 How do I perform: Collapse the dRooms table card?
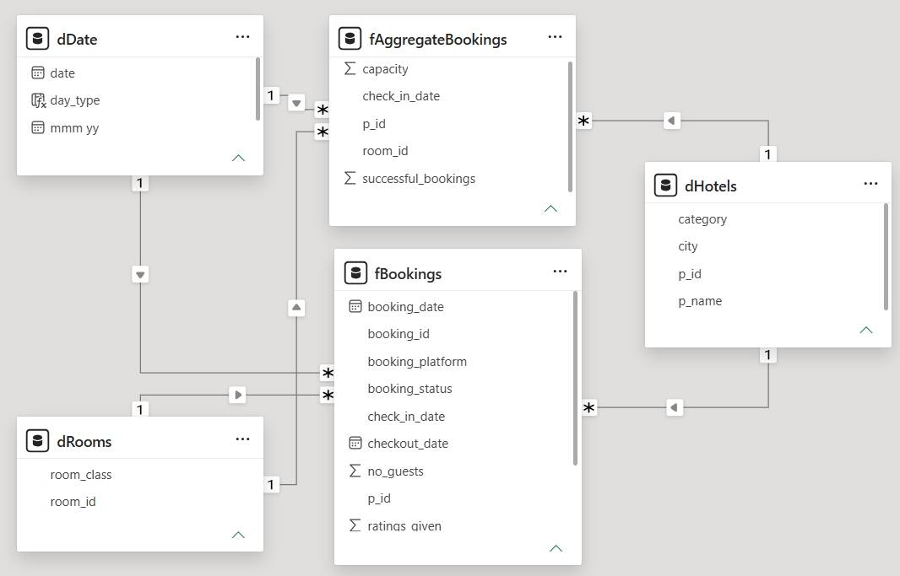pos(238,536)
